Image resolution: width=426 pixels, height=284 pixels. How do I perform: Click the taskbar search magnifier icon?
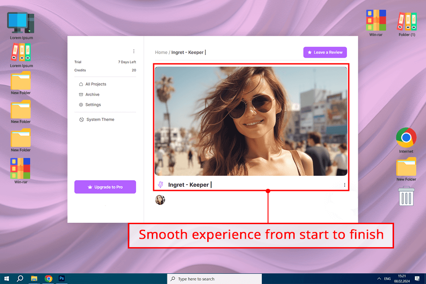pyautogui.click(x=20, y=279)
